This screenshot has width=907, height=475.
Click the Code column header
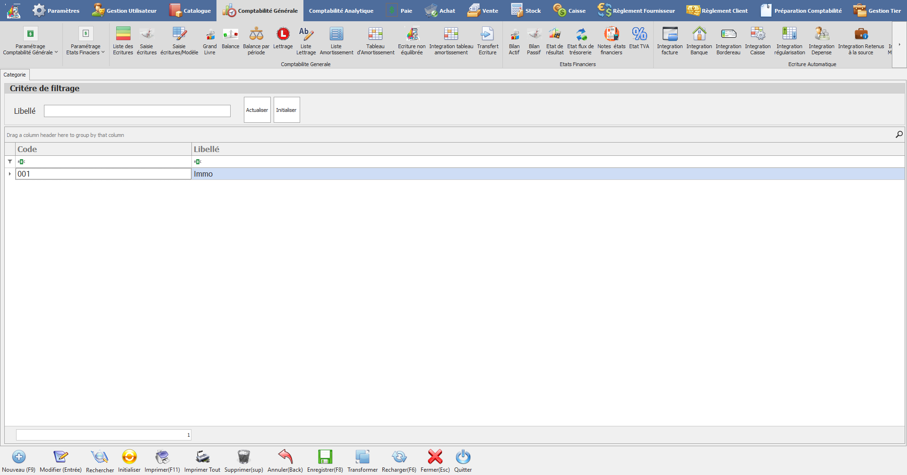[104, 149]
